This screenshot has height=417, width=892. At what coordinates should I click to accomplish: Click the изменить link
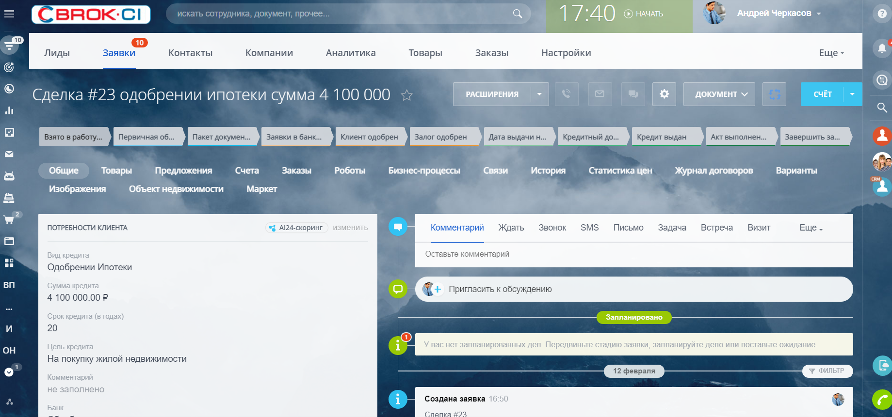point(350,228)
